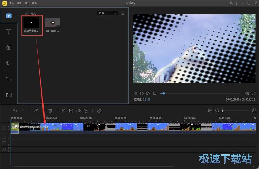Screen dimensions: 259x169
Task: Open the 文件 menu
Action: click(11, 3)
